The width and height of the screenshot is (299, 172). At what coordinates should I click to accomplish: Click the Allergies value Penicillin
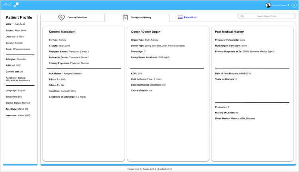pyautogui.click(x=22, y=59)
